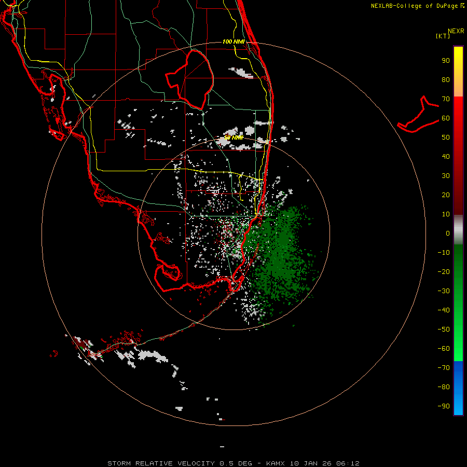Click the 40 value on the velocity scale
Viewport: 467px width, 467px height.
point(446,157)
